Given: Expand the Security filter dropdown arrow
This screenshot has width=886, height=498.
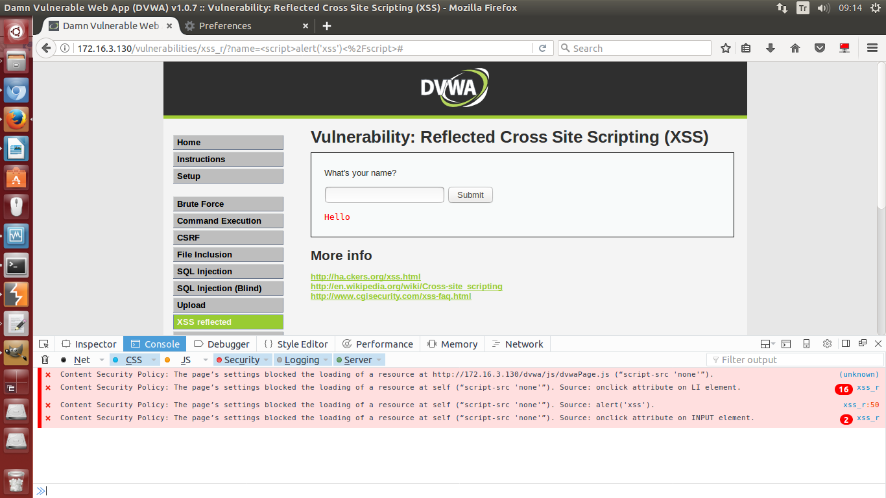Looking at the screenshot, I should 267,360.
